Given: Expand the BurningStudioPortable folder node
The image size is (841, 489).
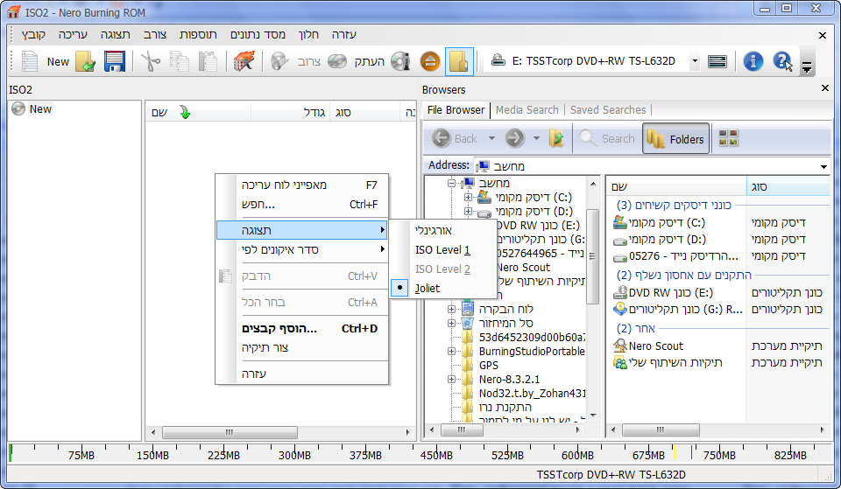Looking at the screenshot, I should (452, 352).
